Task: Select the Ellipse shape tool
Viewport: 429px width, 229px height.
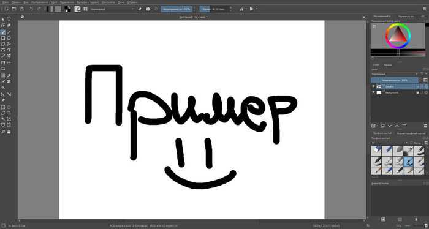Action: click(9, 38)
